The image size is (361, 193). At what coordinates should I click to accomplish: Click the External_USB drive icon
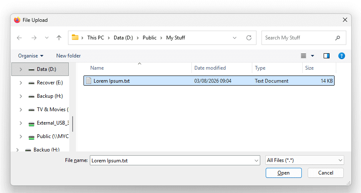pos(31,124)
